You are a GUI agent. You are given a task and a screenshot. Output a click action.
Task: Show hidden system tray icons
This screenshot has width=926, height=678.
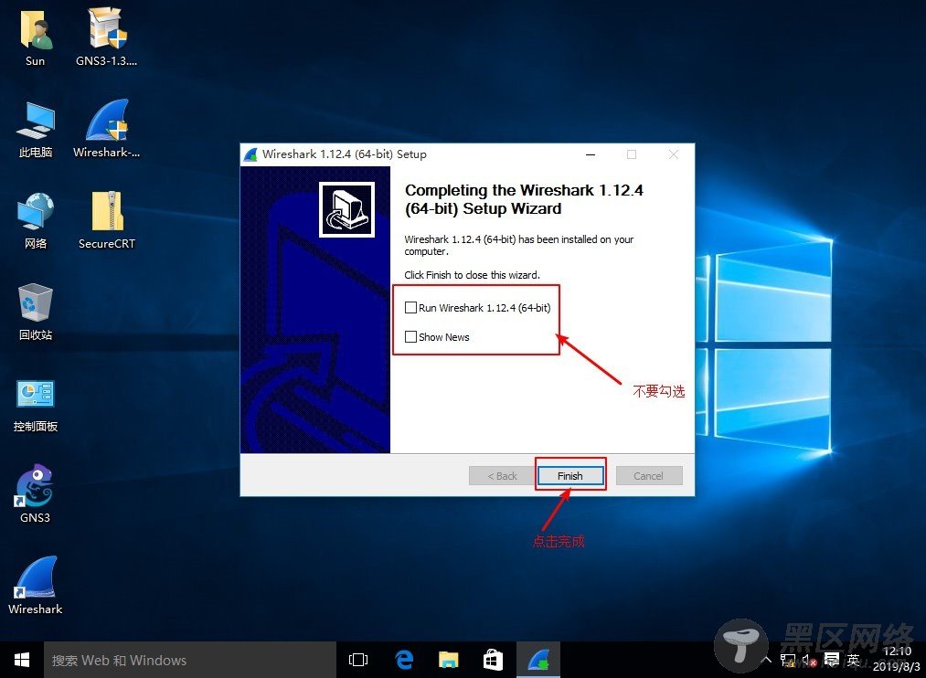click(x=767, y=660)
